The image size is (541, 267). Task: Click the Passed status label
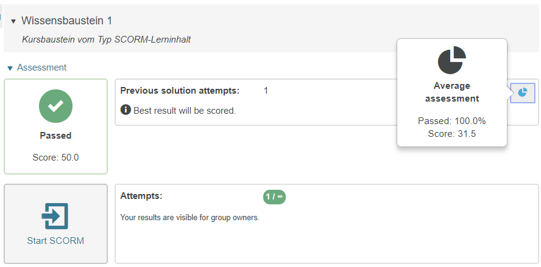pyautogui.click(x=55, y=136)
